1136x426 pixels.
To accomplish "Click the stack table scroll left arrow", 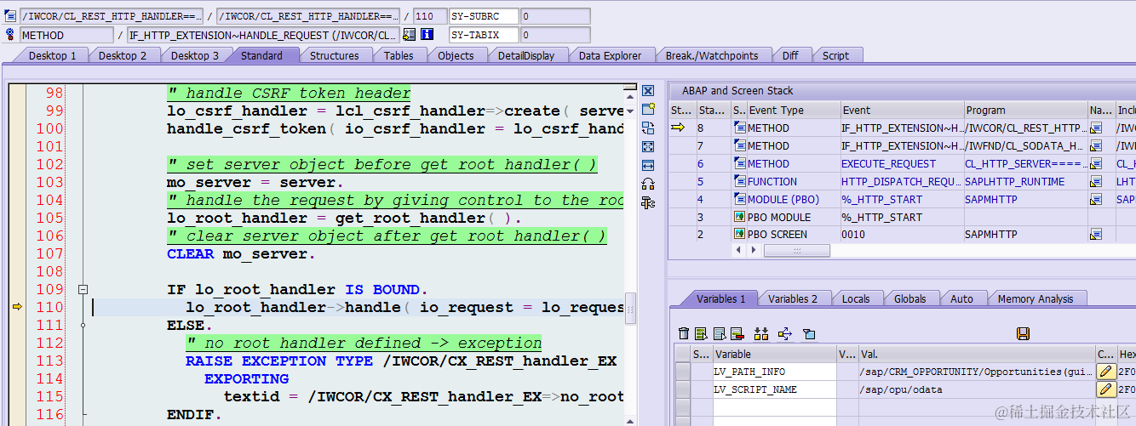I will tap(738, 251).
